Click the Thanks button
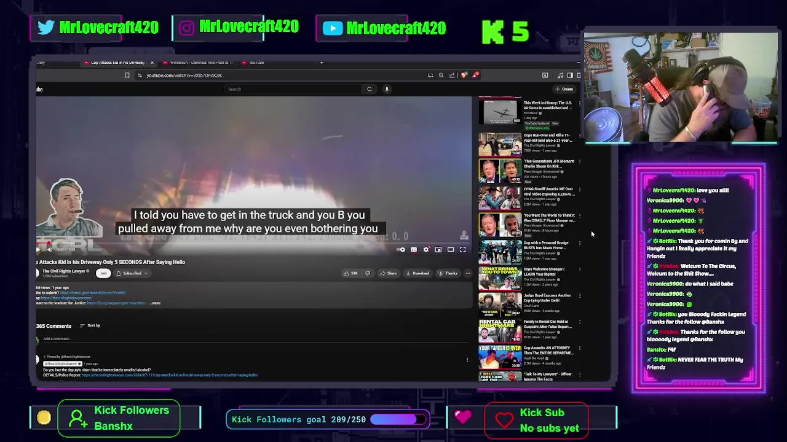787x442 pixels. [448, 273]
